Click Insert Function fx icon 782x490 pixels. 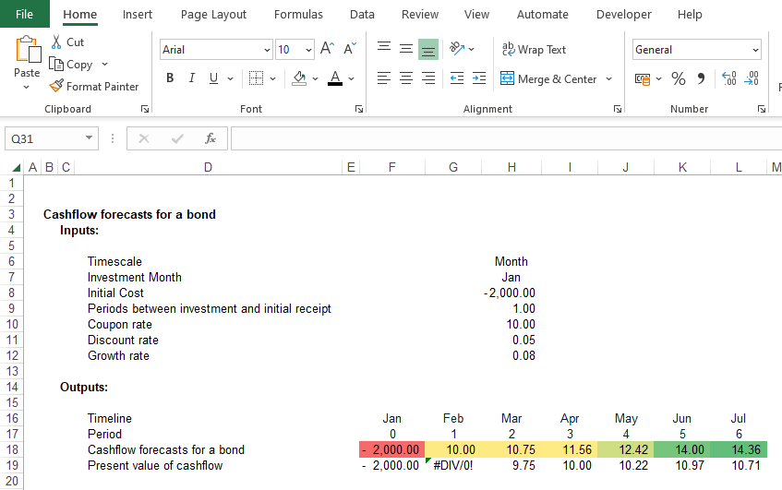(x=211, y=138)
